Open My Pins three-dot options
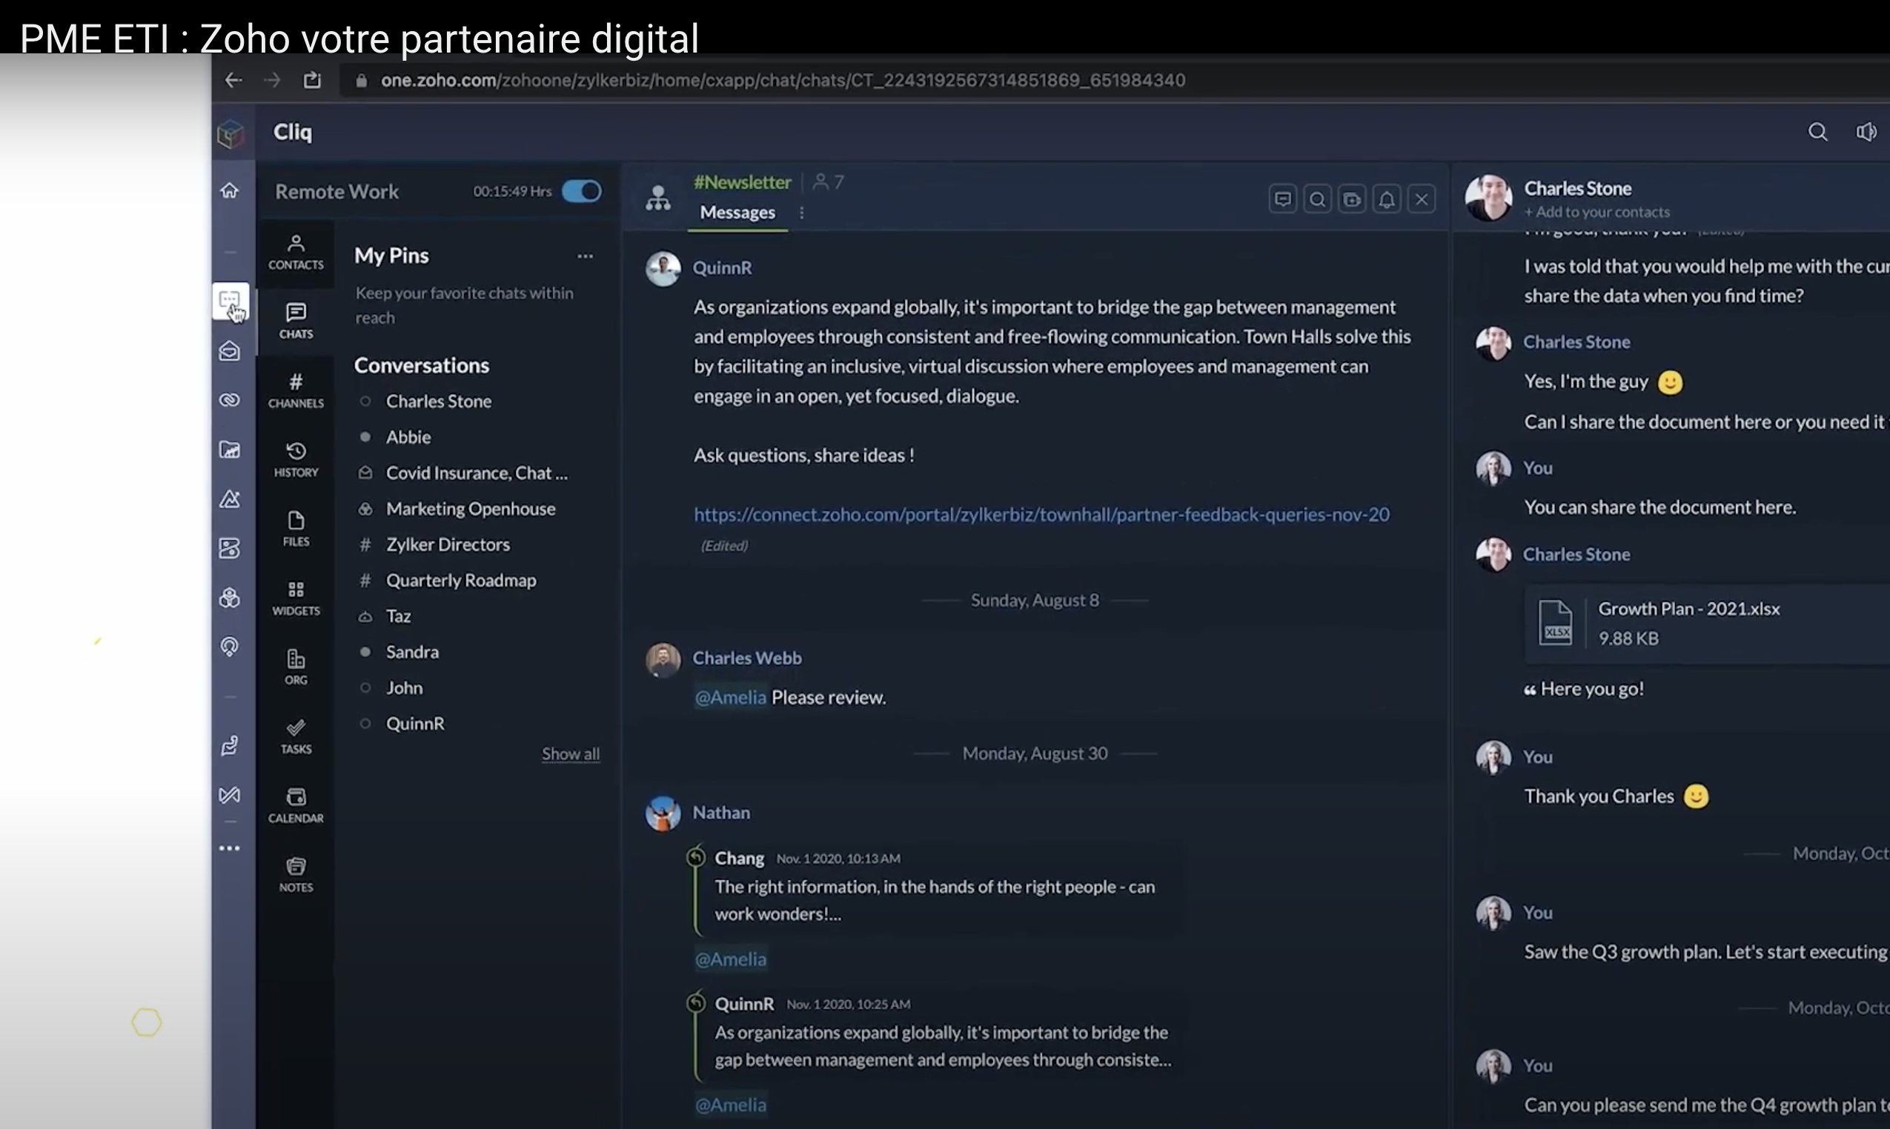This screenshot has height=1129, width=1890. (585, 256)
